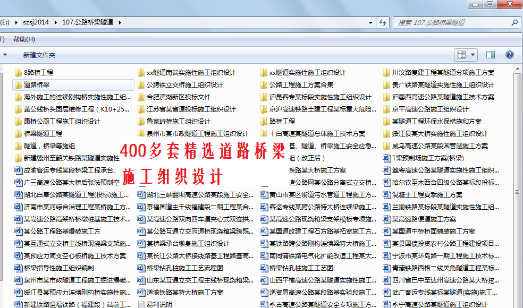This screenshot has width=523, height=308.
Task: Select the 易利说明 text file icon
Action: point(141,305)
